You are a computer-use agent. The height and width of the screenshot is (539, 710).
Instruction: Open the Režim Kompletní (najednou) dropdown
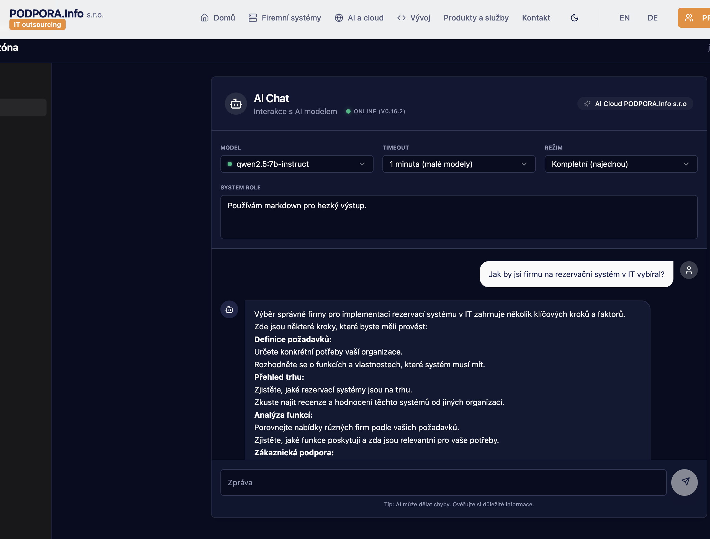621,164
